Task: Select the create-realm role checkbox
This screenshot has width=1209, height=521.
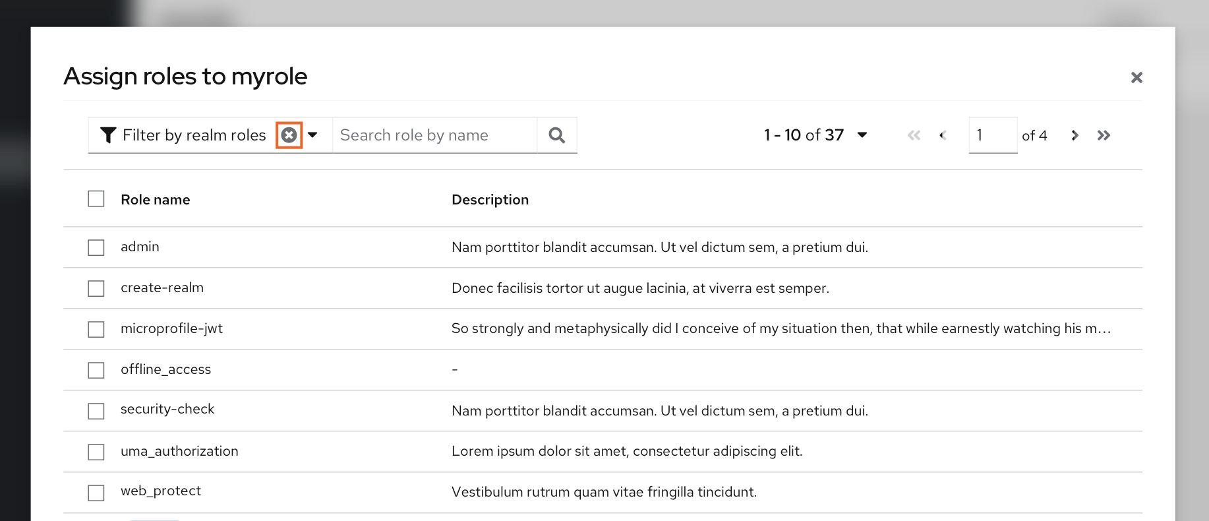Action: pos(96,288)
